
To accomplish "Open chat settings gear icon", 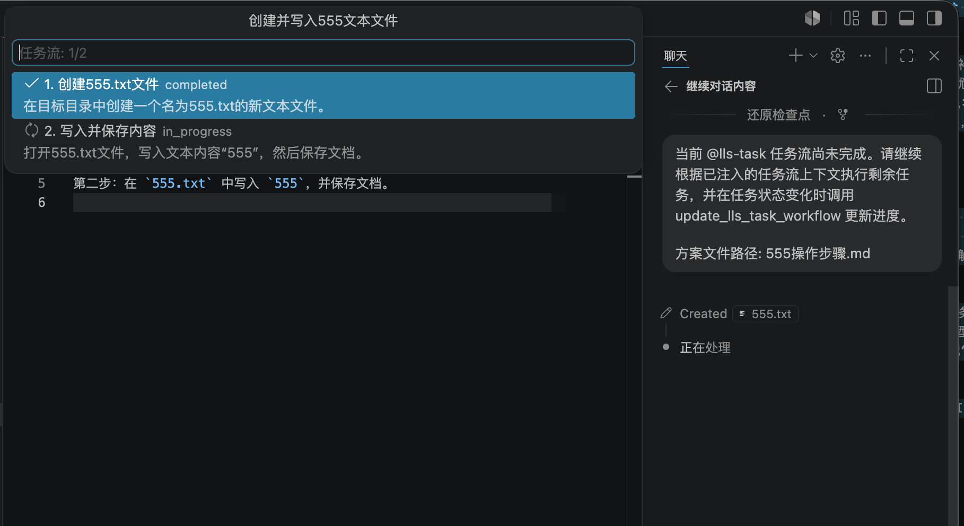I will click(x=838, y=55).
